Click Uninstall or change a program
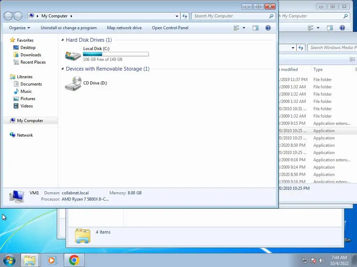The height and width of the screenshot is (267, 357). [69, 28]
